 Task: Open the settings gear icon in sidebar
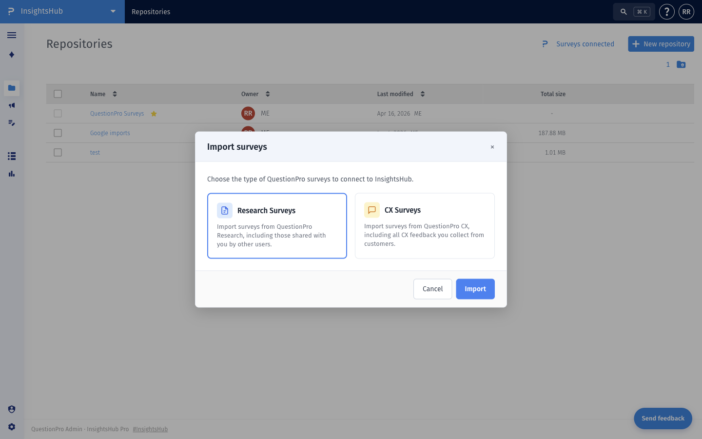[x=12, y=427]
